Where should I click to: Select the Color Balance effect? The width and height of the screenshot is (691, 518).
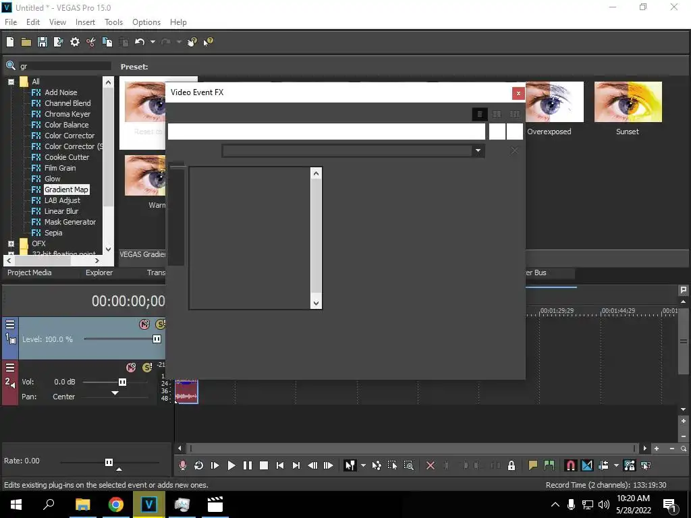click(x=67, y=125)
